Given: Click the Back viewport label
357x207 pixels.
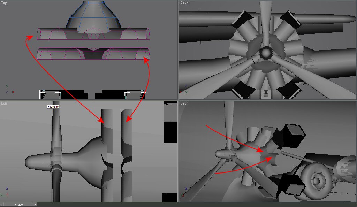Looking at the screenshot, I should [184, 3].
